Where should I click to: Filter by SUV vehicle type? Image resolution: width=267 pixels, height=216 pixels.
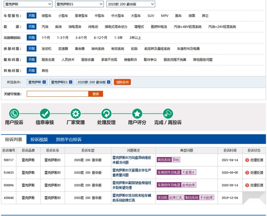[x=151, y=16]
